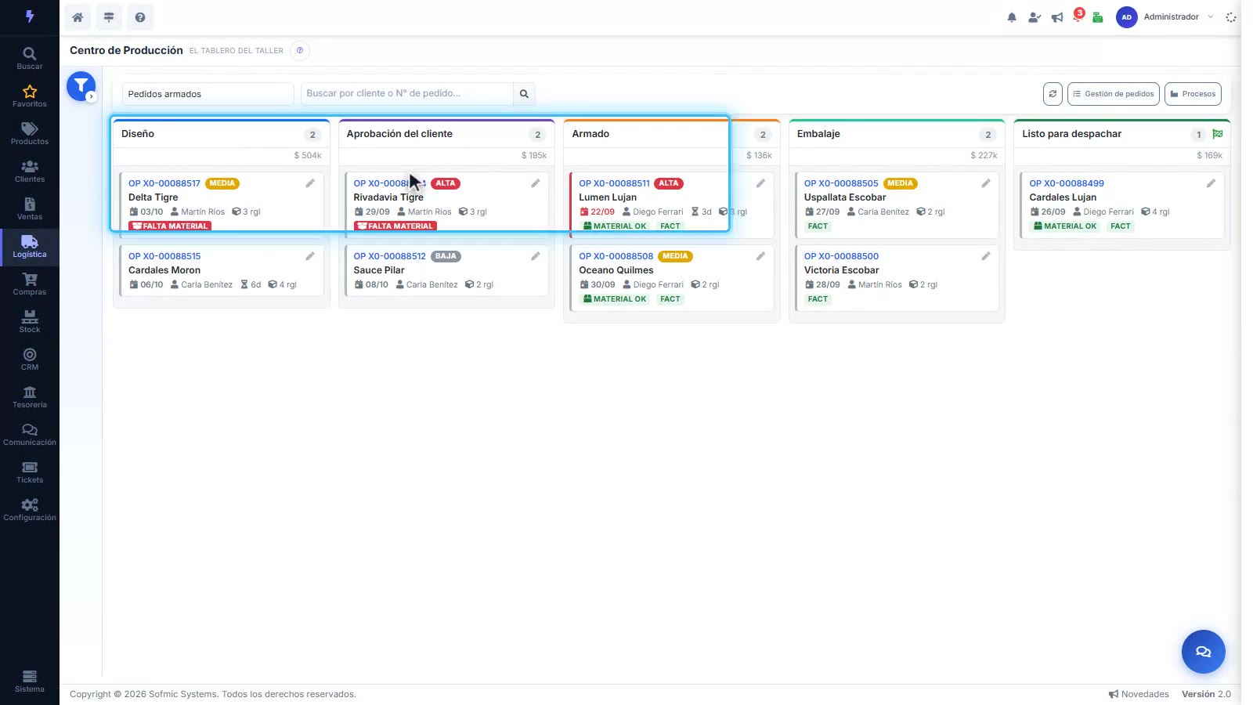The image size is (1253, 705).
Task: Open the Pedidos armados dropdown
Action: 208,94
